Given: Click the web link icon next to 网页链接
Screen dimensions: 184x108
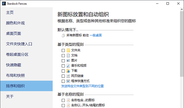Looking at the screenshot, I should (x=68, y=76).
